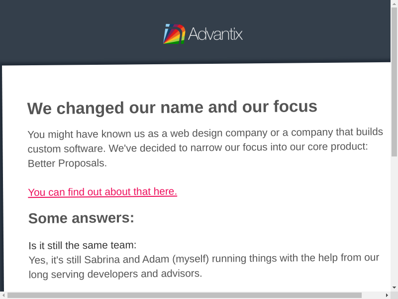Click the horizontal scrollbar thumb

pos(184,295)
